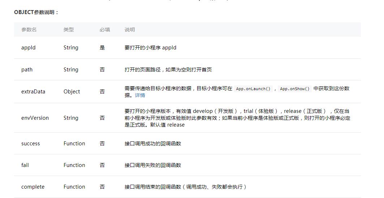
Task: Click the complete parameter name
Action: [x=33, y=187]
